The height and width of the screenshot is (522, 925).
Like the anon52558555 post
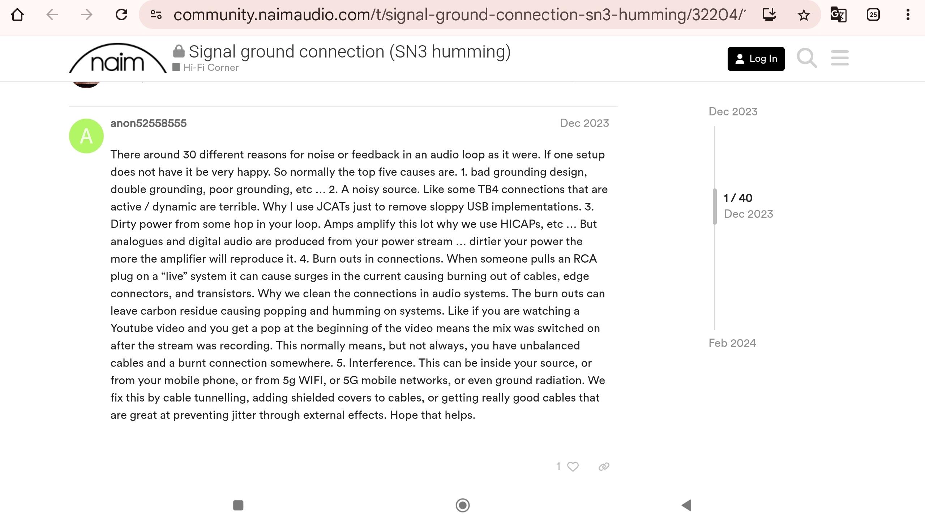click(x=573, y=467)
